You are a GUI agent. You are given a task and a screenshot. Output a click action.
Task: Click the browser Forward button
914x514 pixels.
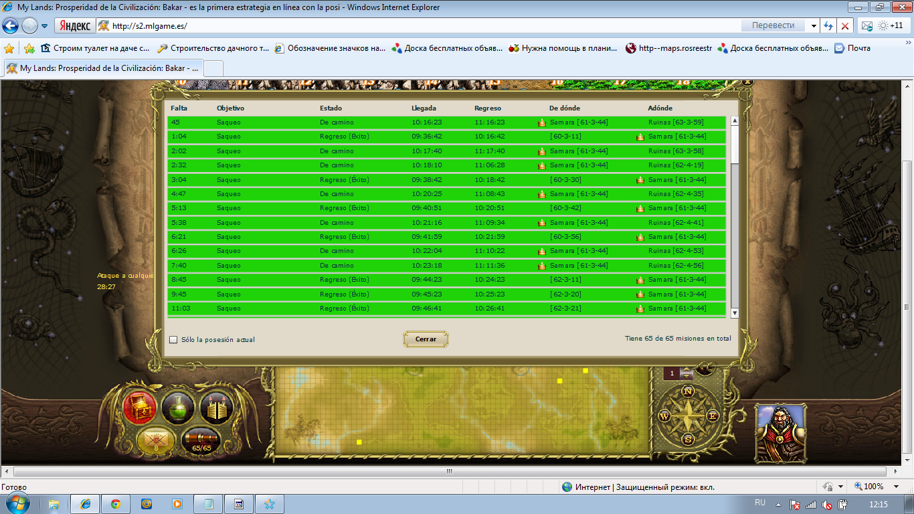click(29, 26)
